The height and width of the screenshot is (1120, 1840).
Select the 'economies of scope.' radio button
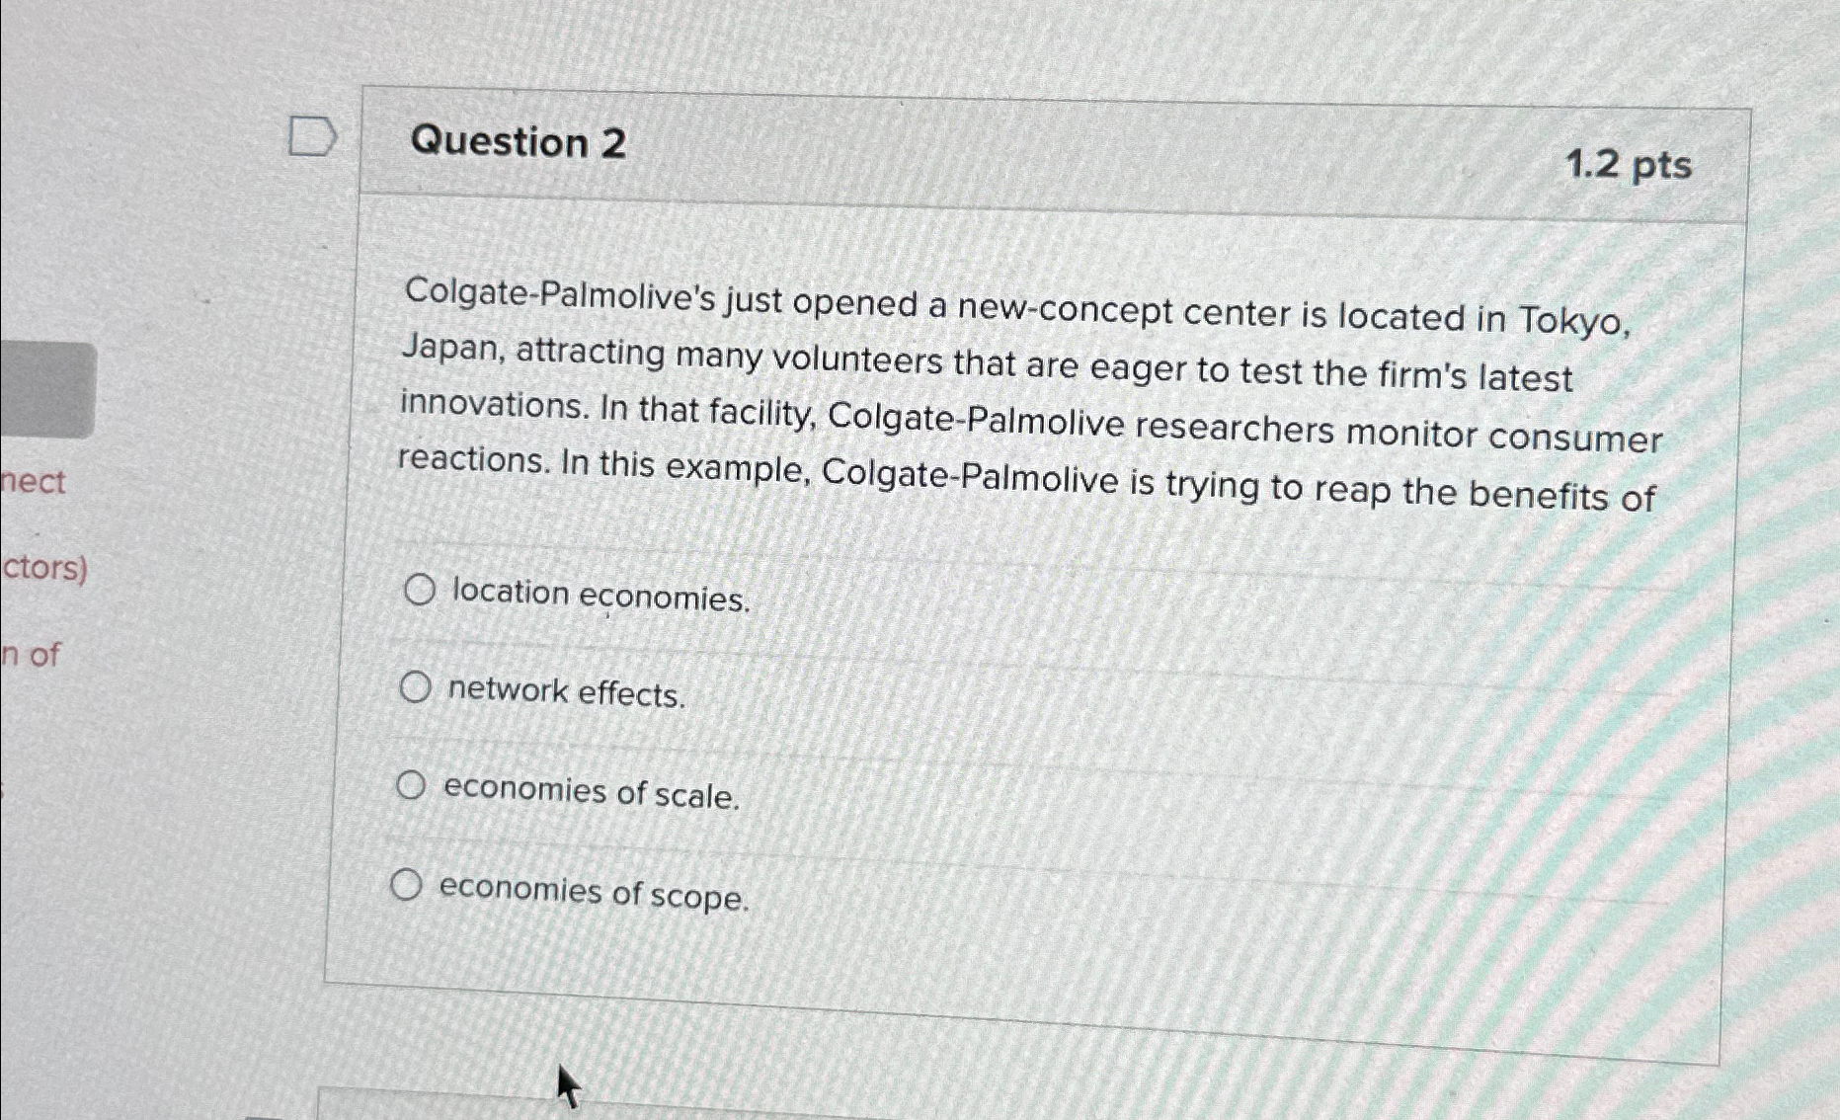[407, 886]
